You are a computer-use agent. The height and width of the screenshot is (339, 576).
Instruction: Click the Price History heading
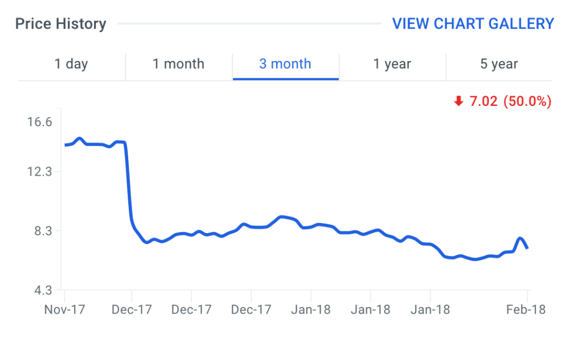[x=60, y=24]
